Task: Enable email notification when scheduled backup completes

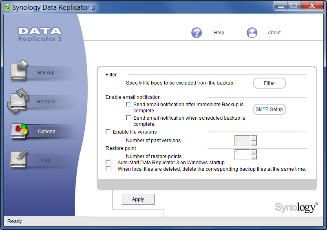Action: pyautogui.click(x=128, y=118)
